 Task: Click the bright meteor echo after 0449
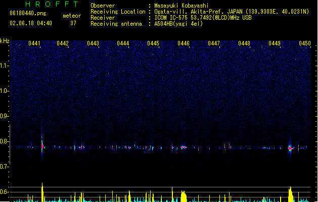click(x=290, y=148)
